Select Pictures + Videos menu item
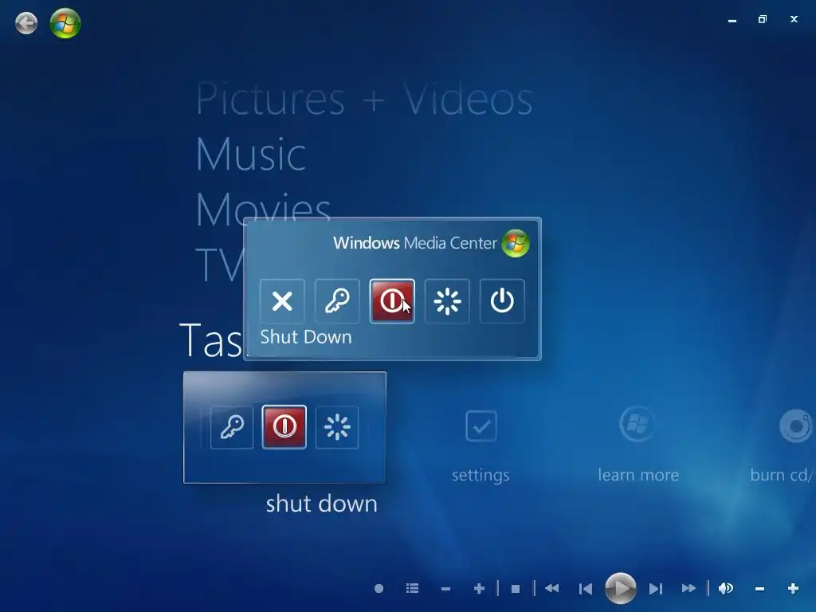 (364, 99)
